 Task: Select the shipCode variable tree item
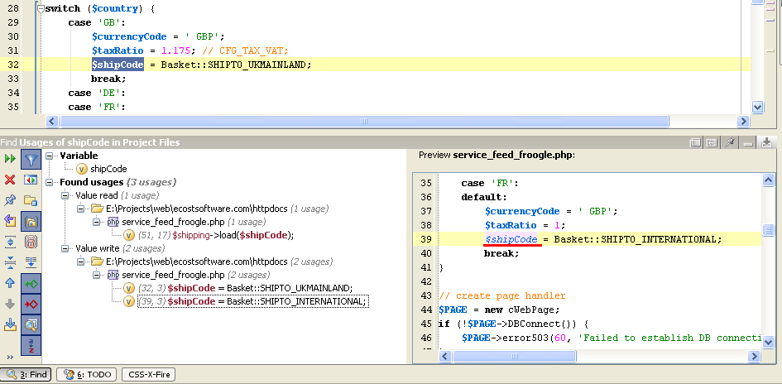(108, 169)
